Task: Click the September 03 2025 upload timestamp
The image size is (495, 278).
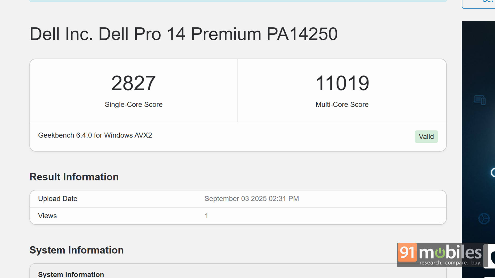Action: coord(252,199)
